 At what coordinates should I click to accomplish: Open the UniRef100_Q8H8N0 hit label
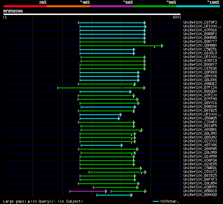coord(200,46)
